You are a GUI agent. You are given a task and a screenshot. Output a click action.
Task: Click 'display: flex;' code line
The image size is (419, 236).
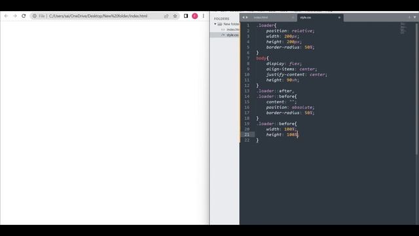(x=283, y=64)
